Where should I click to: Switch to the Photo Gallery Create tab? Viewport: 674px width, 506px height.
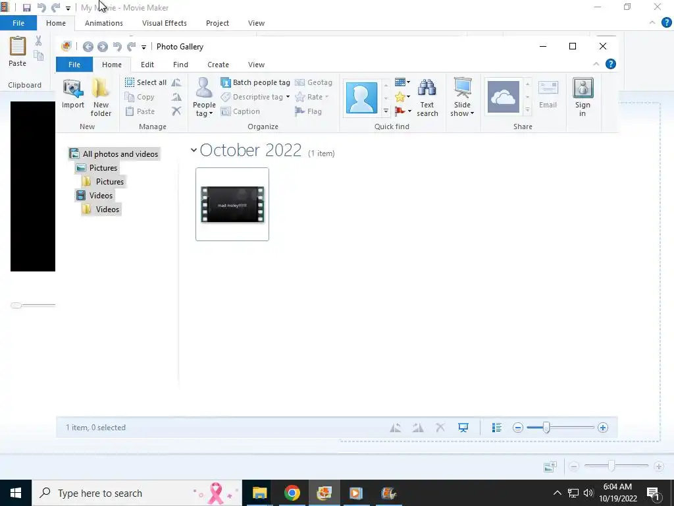coord(218,65)
